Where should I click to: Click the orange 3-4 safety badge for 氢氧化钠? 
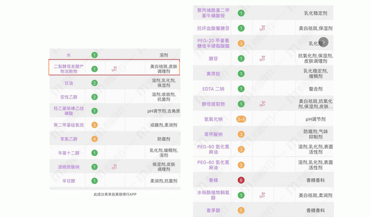tap(241, 119)
